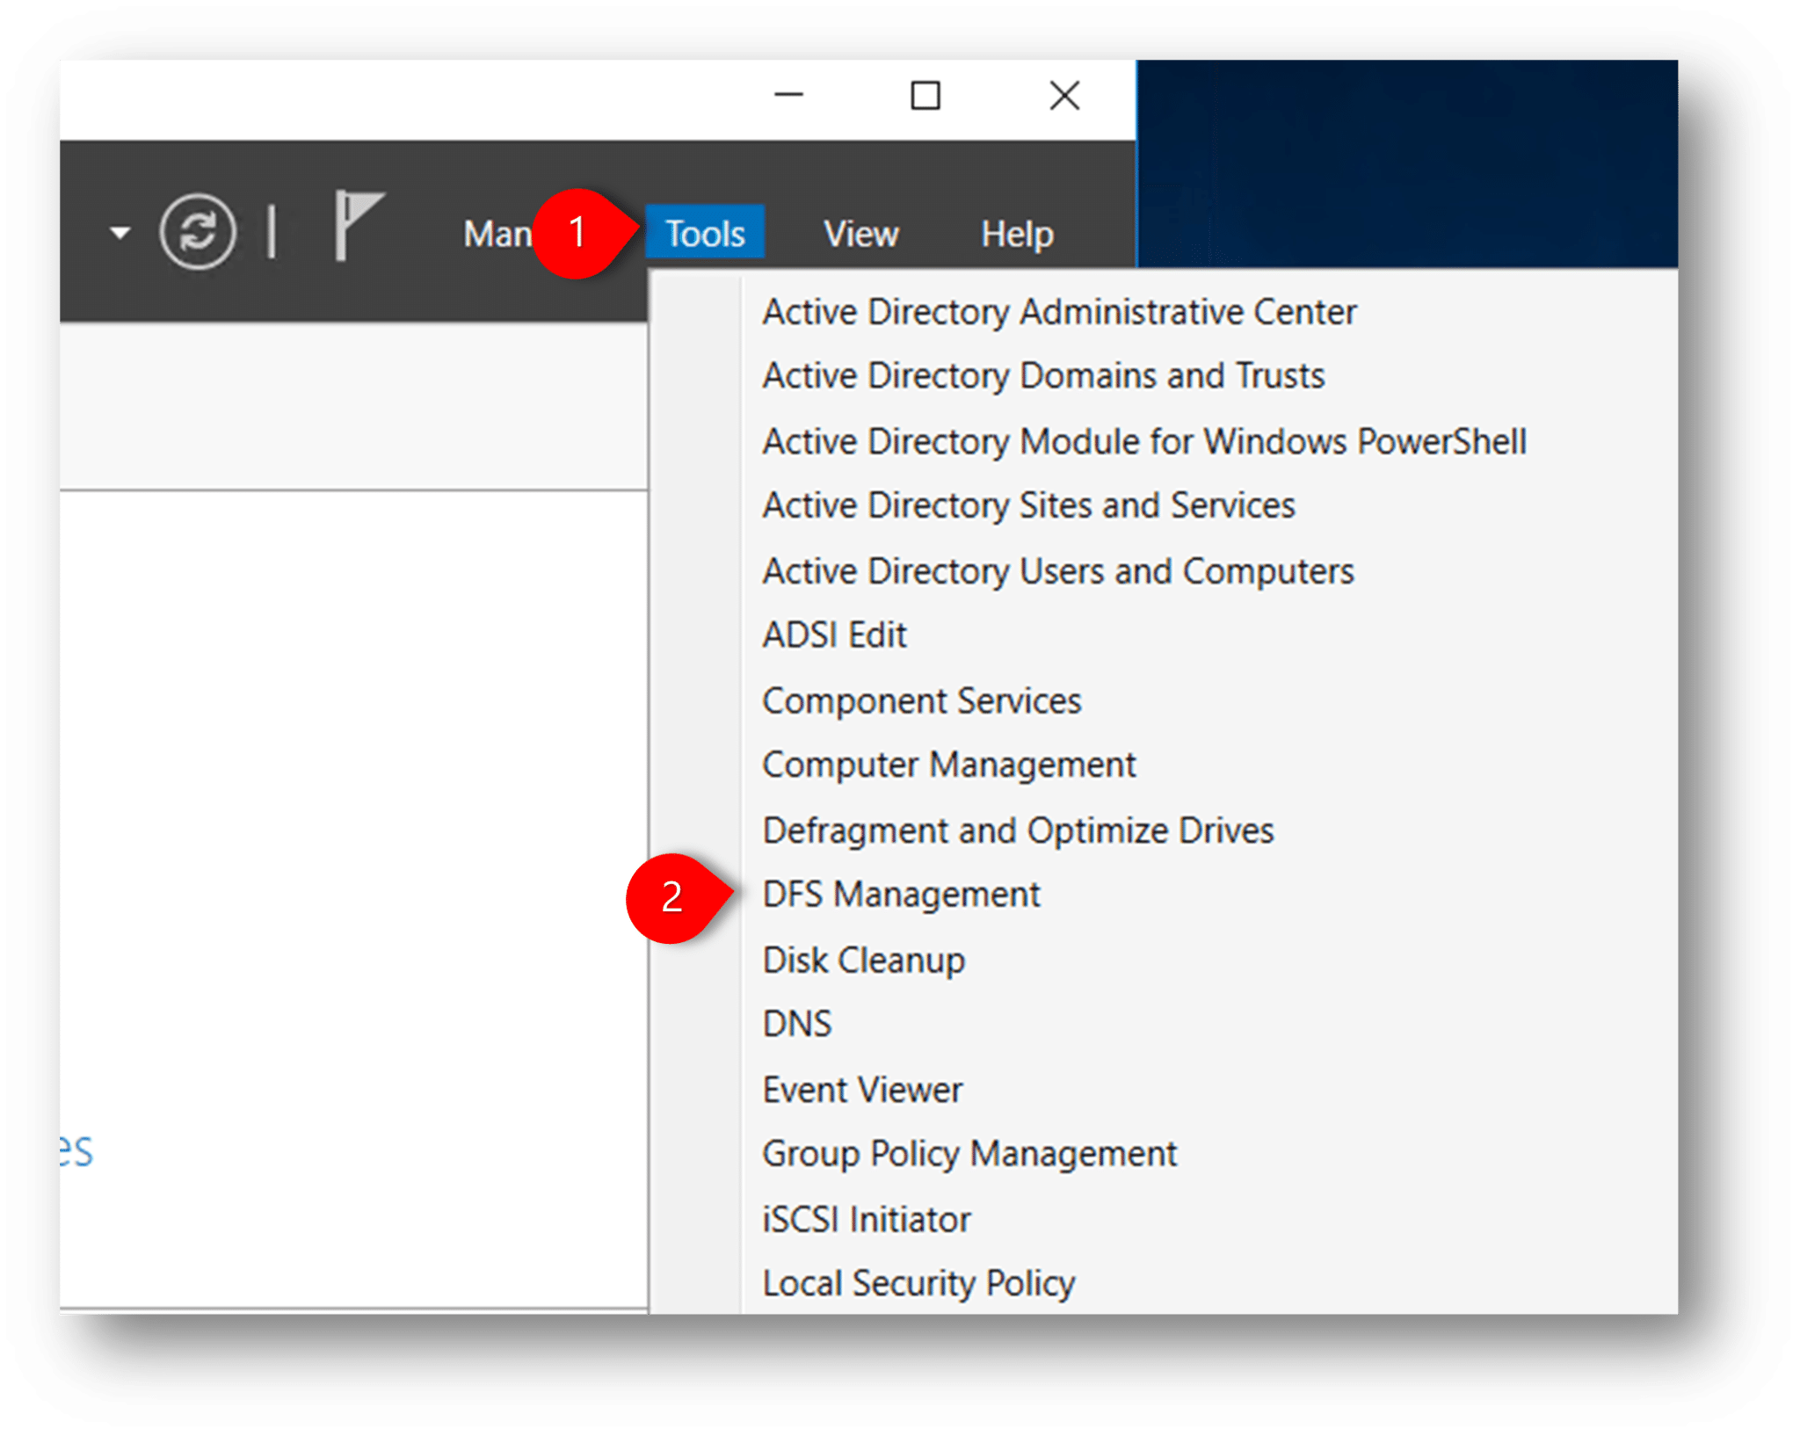Open Defragment and Optimize Drives
The height and width of the screenshot is (1436, 1800).
pos(1017,829)
